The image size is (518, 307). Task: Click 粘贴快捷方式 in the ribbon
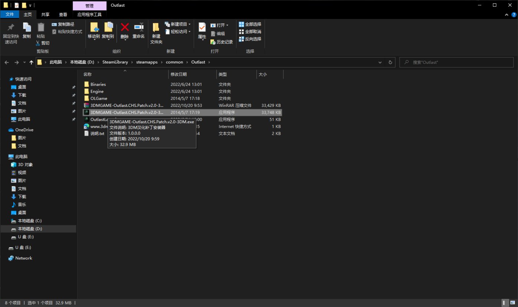coord(67,32)
